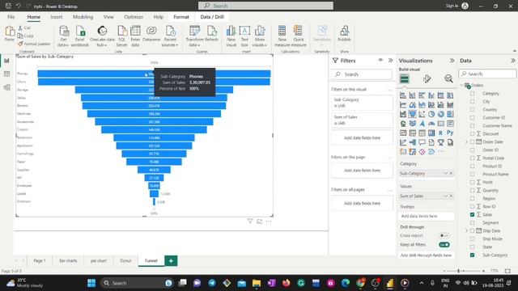Viewport: 518px width, 291px height.
Task: Open the Sub-Category field well dropdown chevron
Action: coord(445,174)
